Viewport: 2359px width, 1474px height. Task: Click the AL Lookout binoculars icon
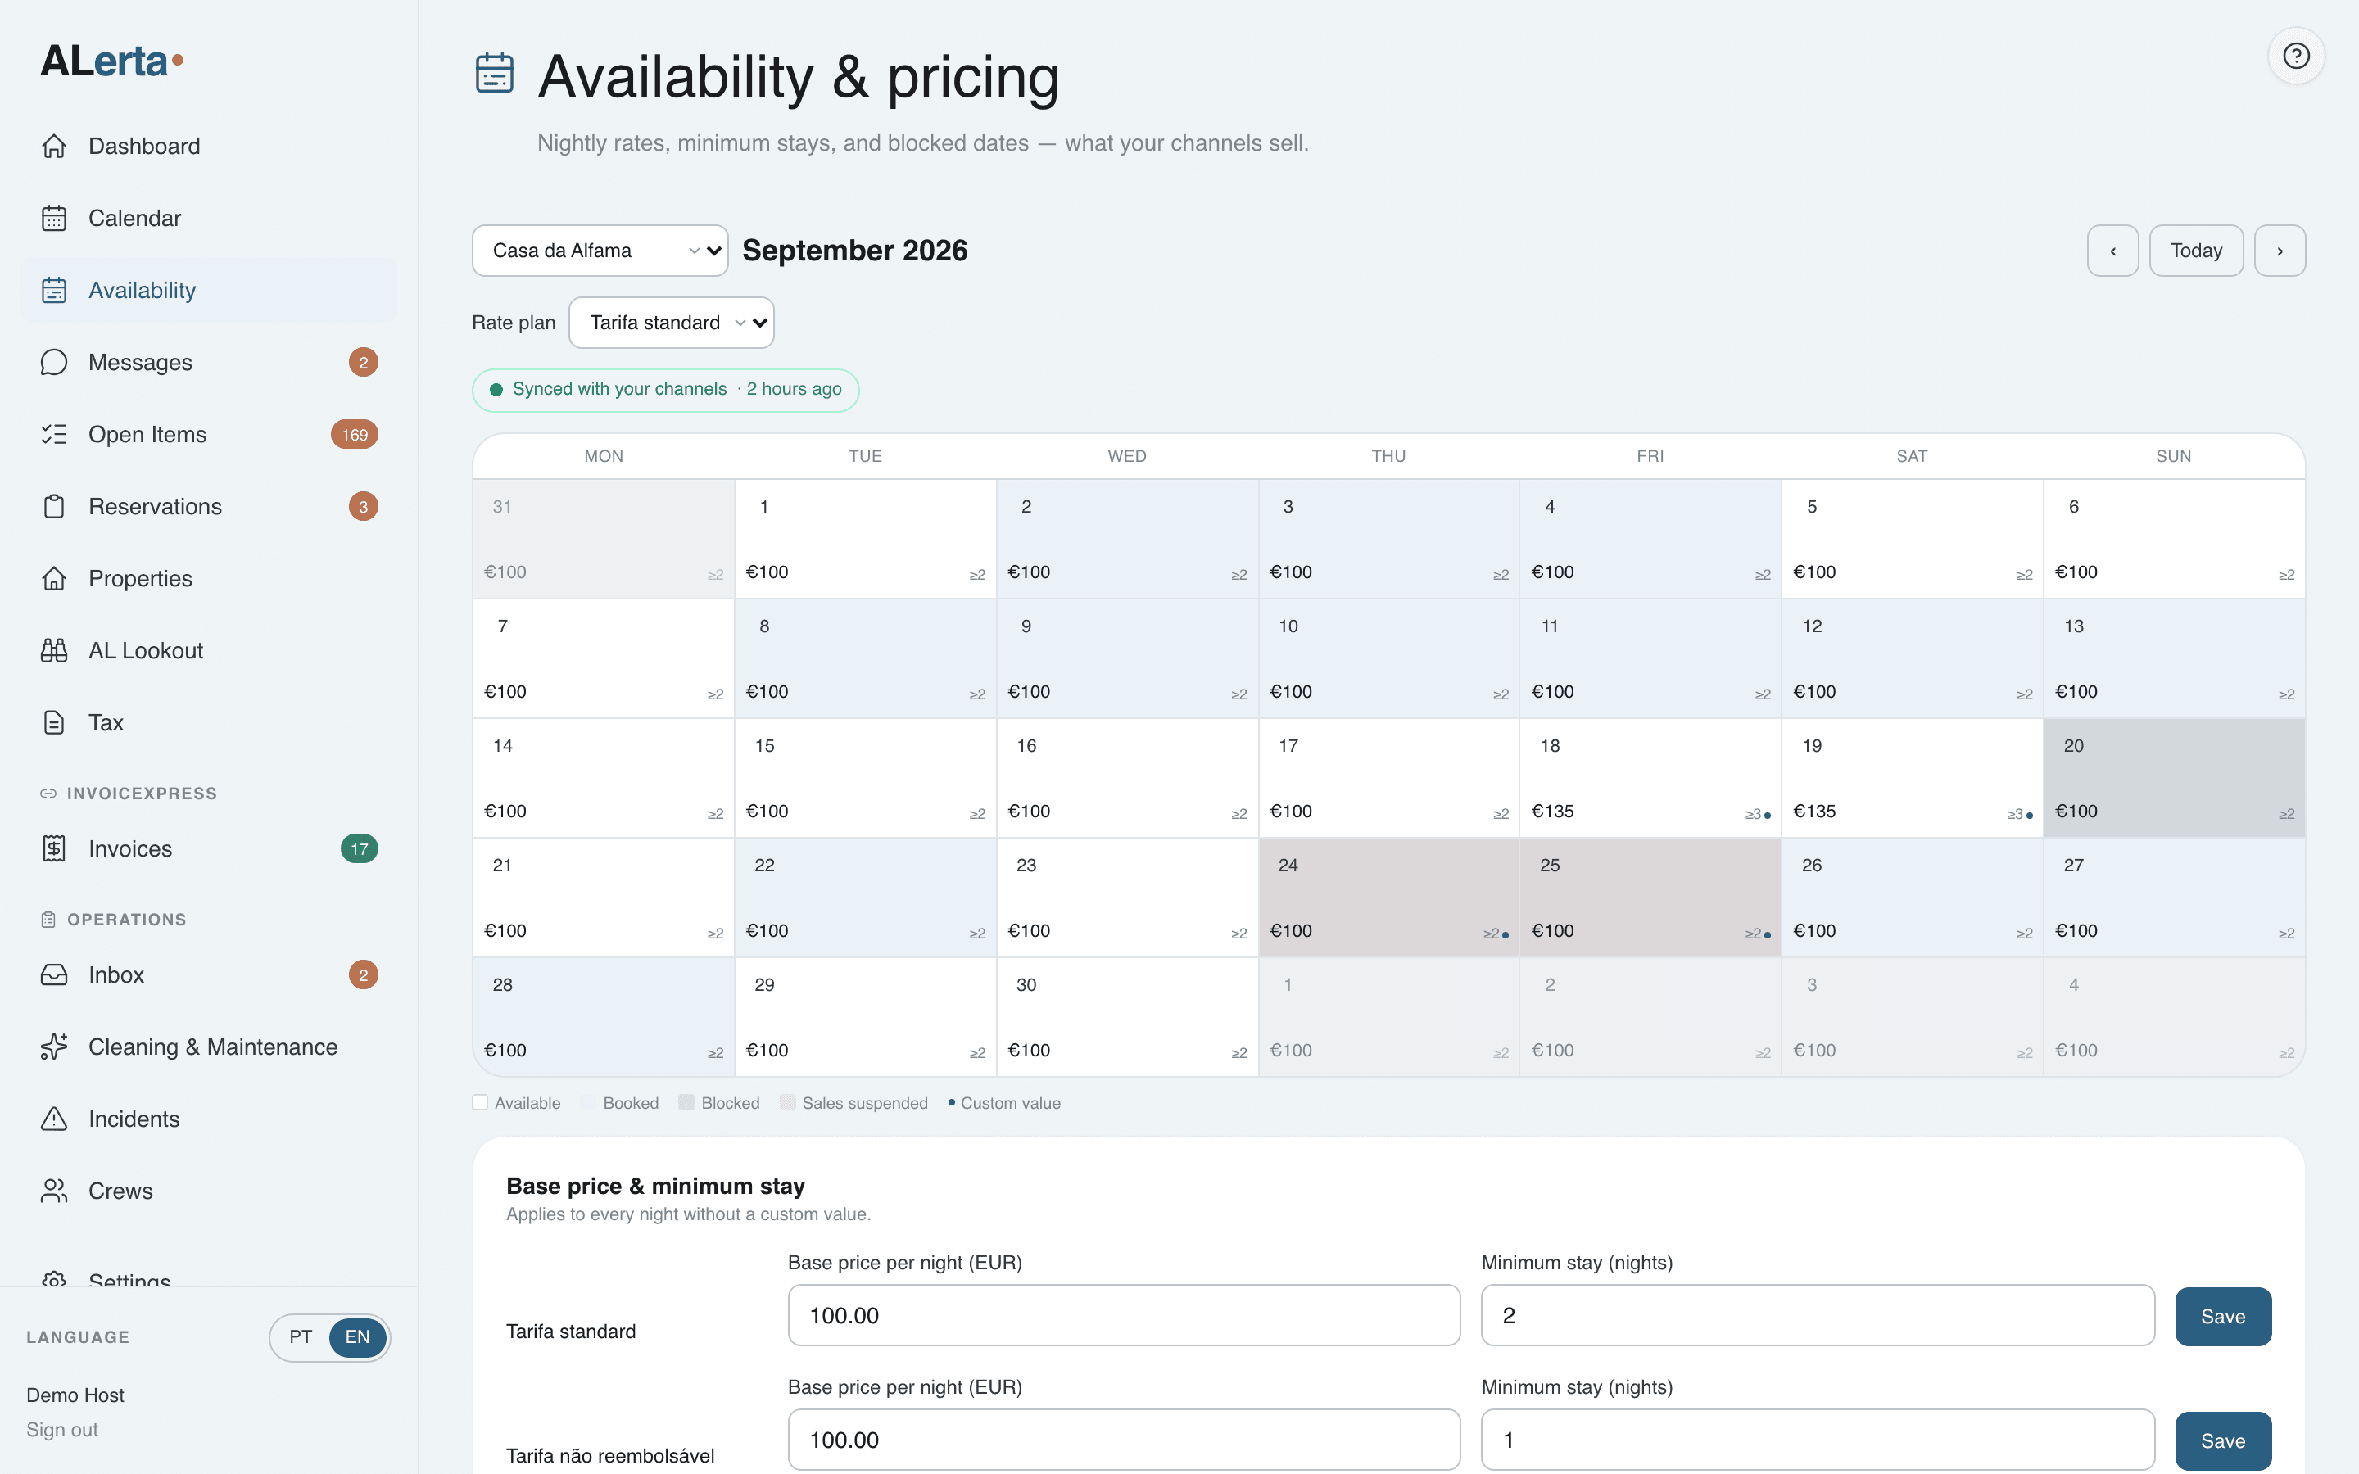pyautogui.click(x=53, y=651)
